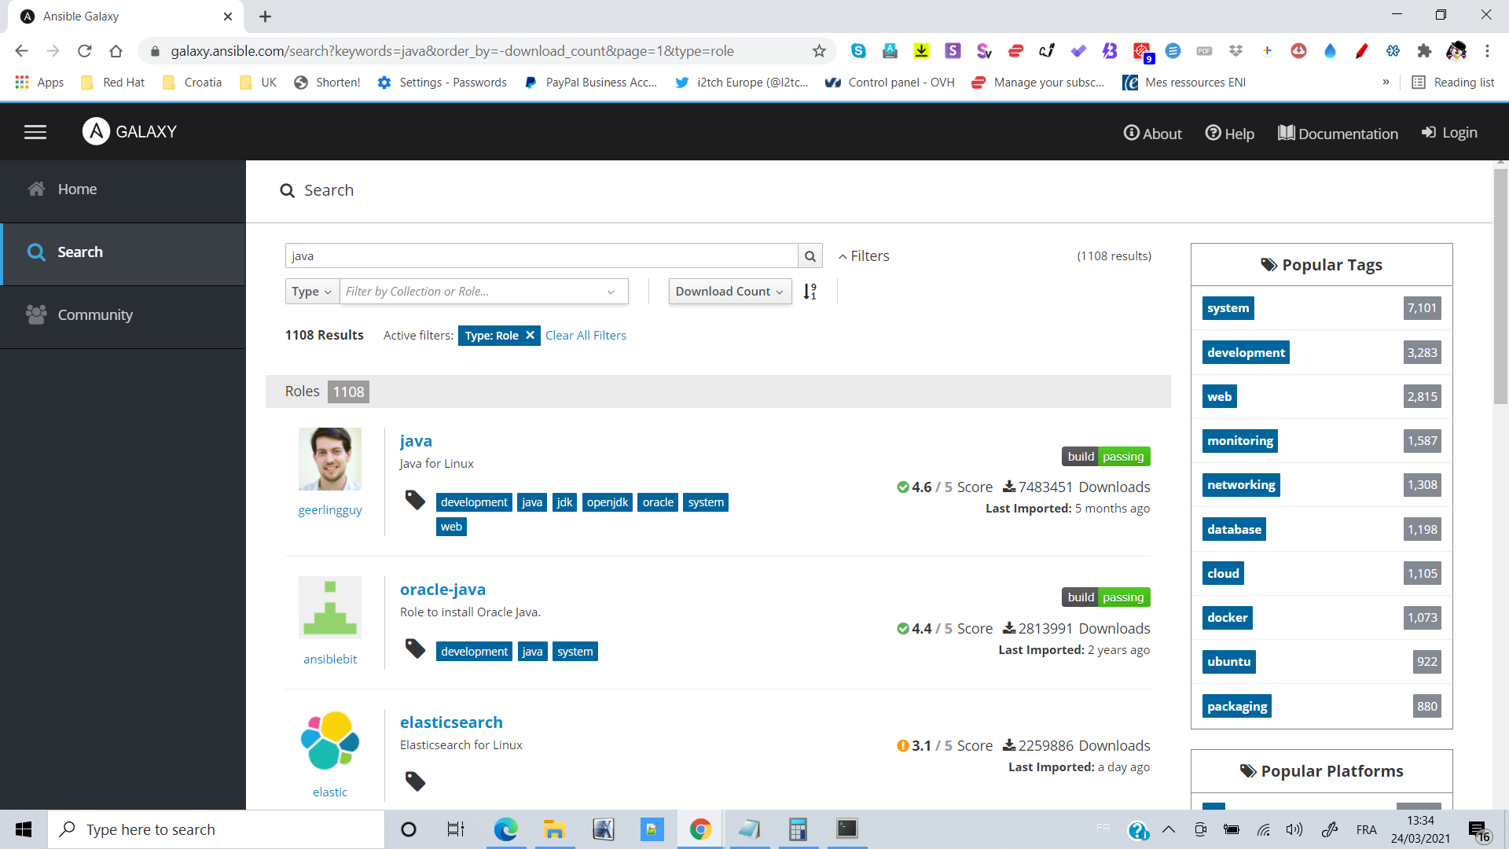
Task: Toggle the sort order direction icon
Action: [810, 292]
